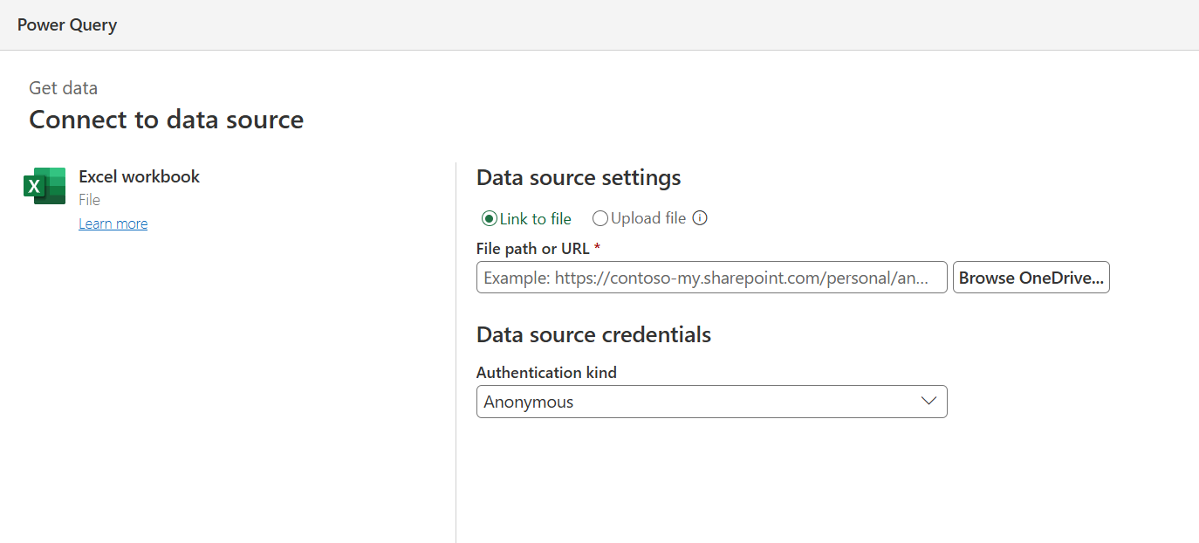Viewport: 1199px width, 543px height.
Task: Select the Link to file radio button
Action: click(490, 218)
